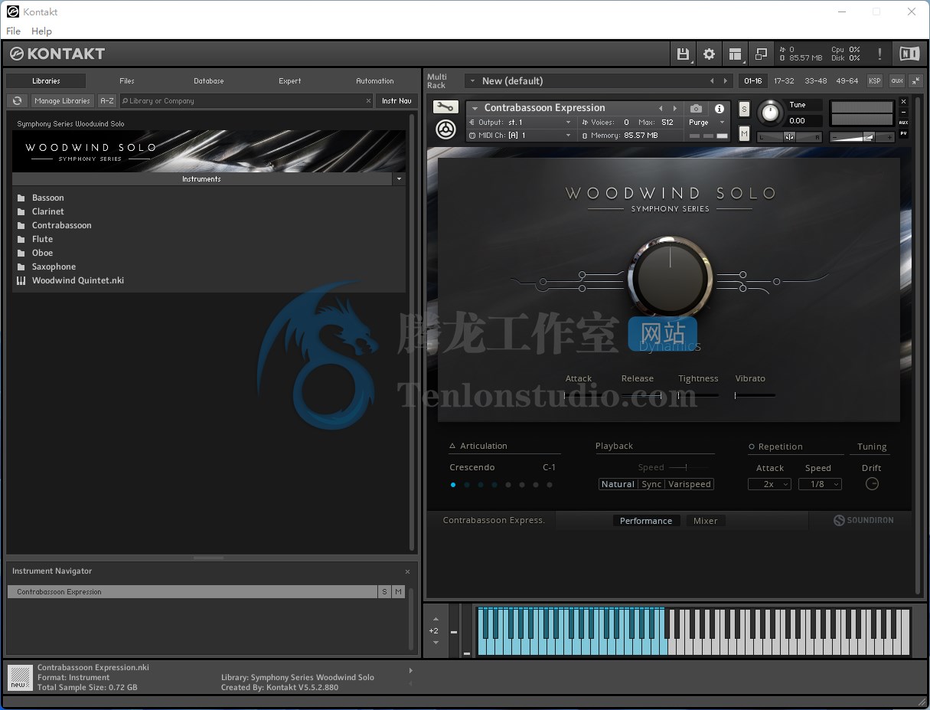
Task: Adjust the Tune knob
Action: [770, 113]
